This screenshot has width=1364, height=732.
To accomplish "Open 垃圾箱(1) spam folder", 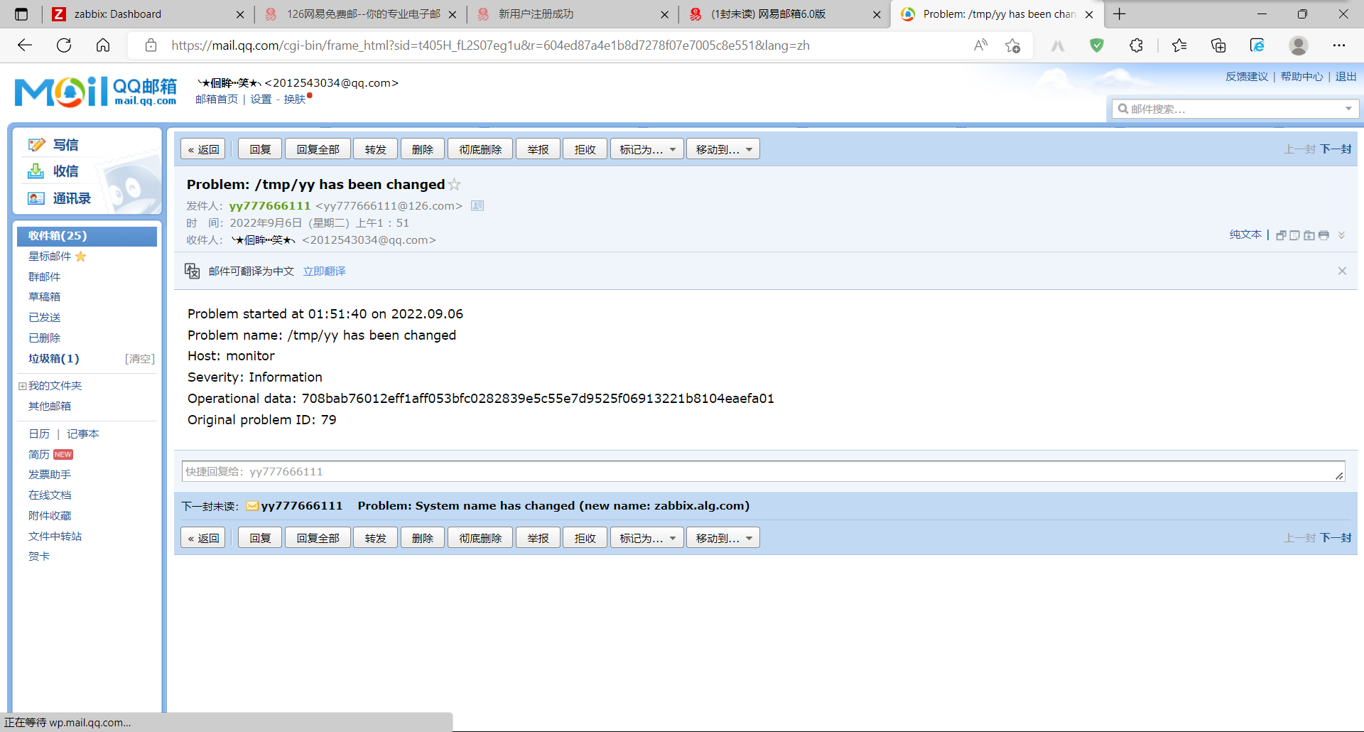I will point(54,359).
